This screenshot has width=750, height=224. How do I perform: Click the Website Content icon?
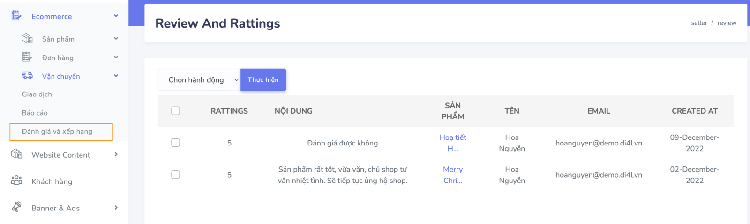click(16, 154)
